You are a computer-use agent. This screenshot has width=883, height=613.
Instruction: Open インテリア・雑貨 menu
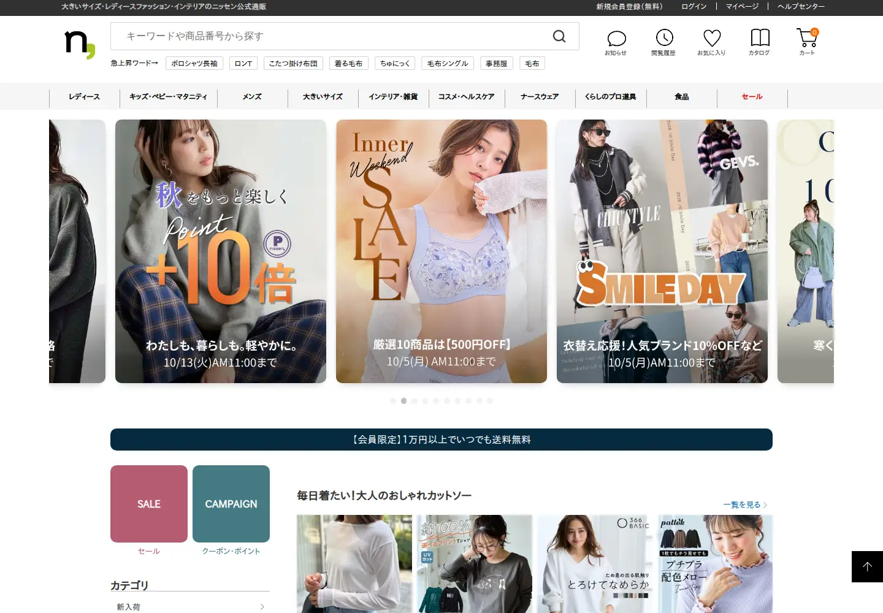393,97
